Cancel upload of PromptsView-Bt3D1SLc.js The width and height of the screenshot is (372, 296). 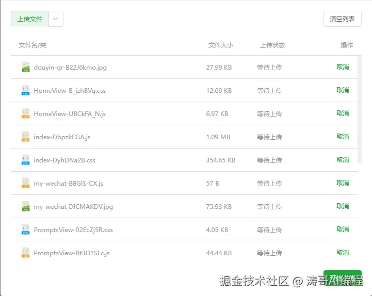tap(343, 253)
